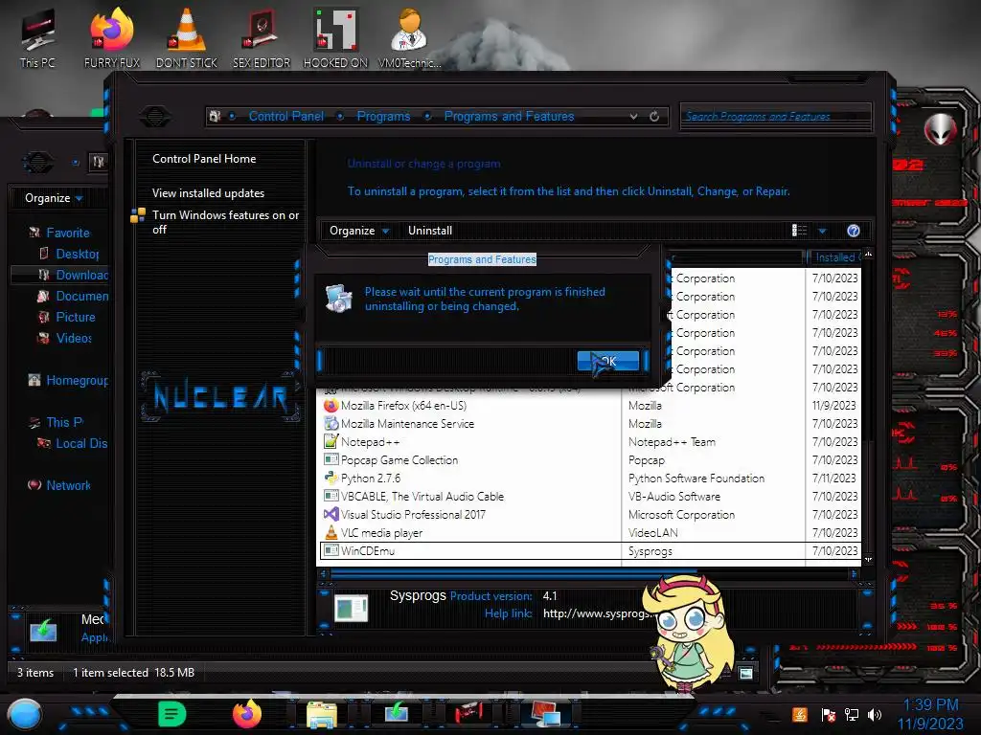Image resolution: width=981 pixels, height=735 pixels.
Task: Open File Explorer from the taskbar
Action: (x=322, y=714)
